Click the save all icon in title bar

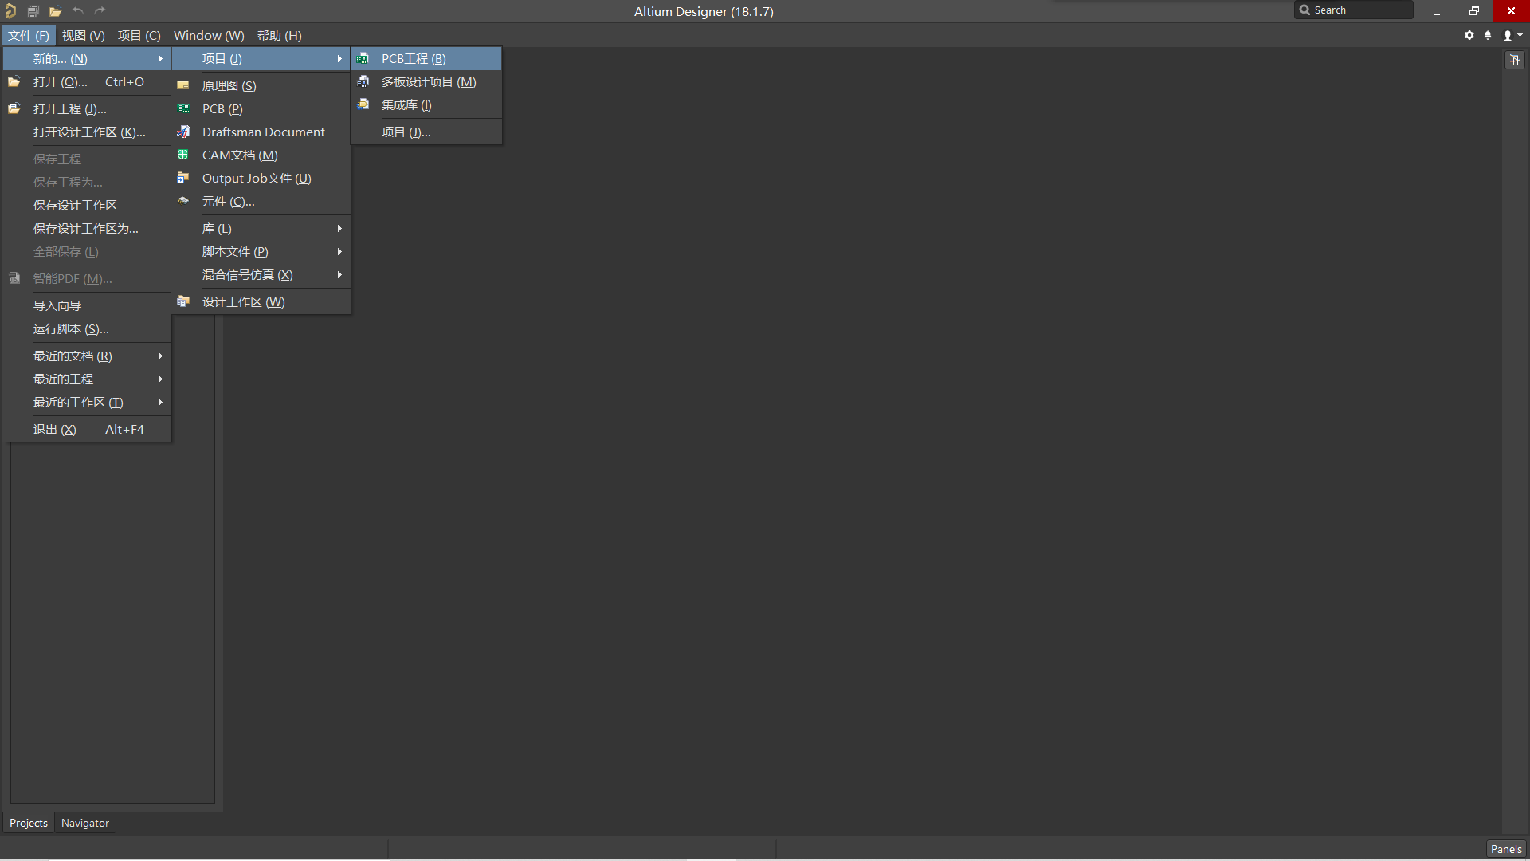coord(33,11)
